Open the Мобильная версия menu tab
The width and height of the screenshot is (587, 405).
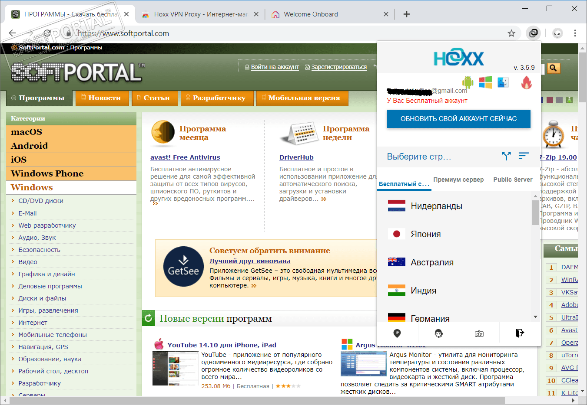point(302,98)
